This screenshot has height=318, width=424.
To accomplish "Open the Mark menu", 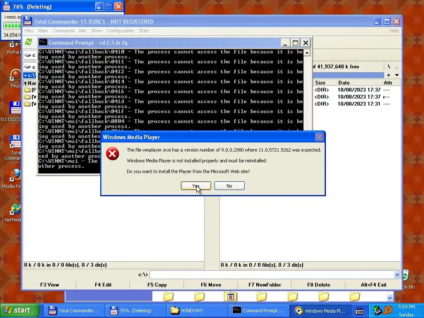I will tap(43, 31).
